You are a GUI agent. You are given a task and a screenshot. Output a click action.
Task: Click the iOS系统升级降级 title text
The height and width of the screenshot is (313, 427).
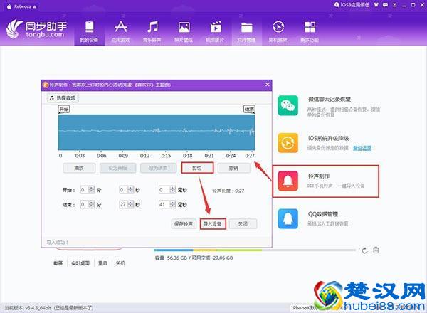click(328, 138)
